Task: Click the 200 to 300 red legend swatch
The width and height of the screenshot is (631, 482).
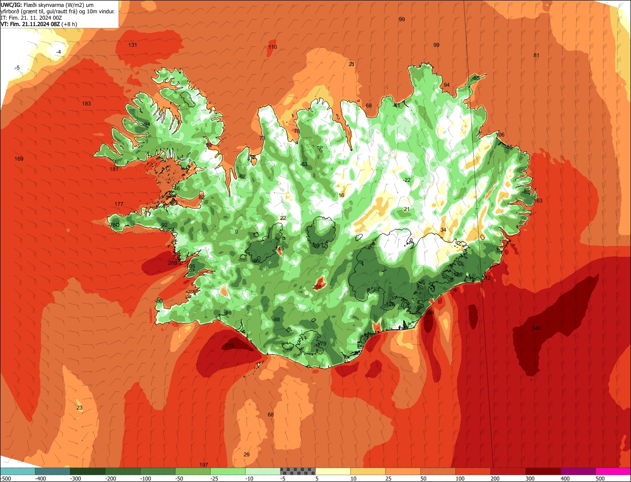Action: point(508,471)
